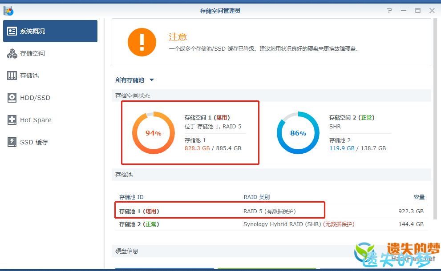Click the orange warning exclamation icon
The height and width of the screenshot is (271, 441).
tap(142, 42)
